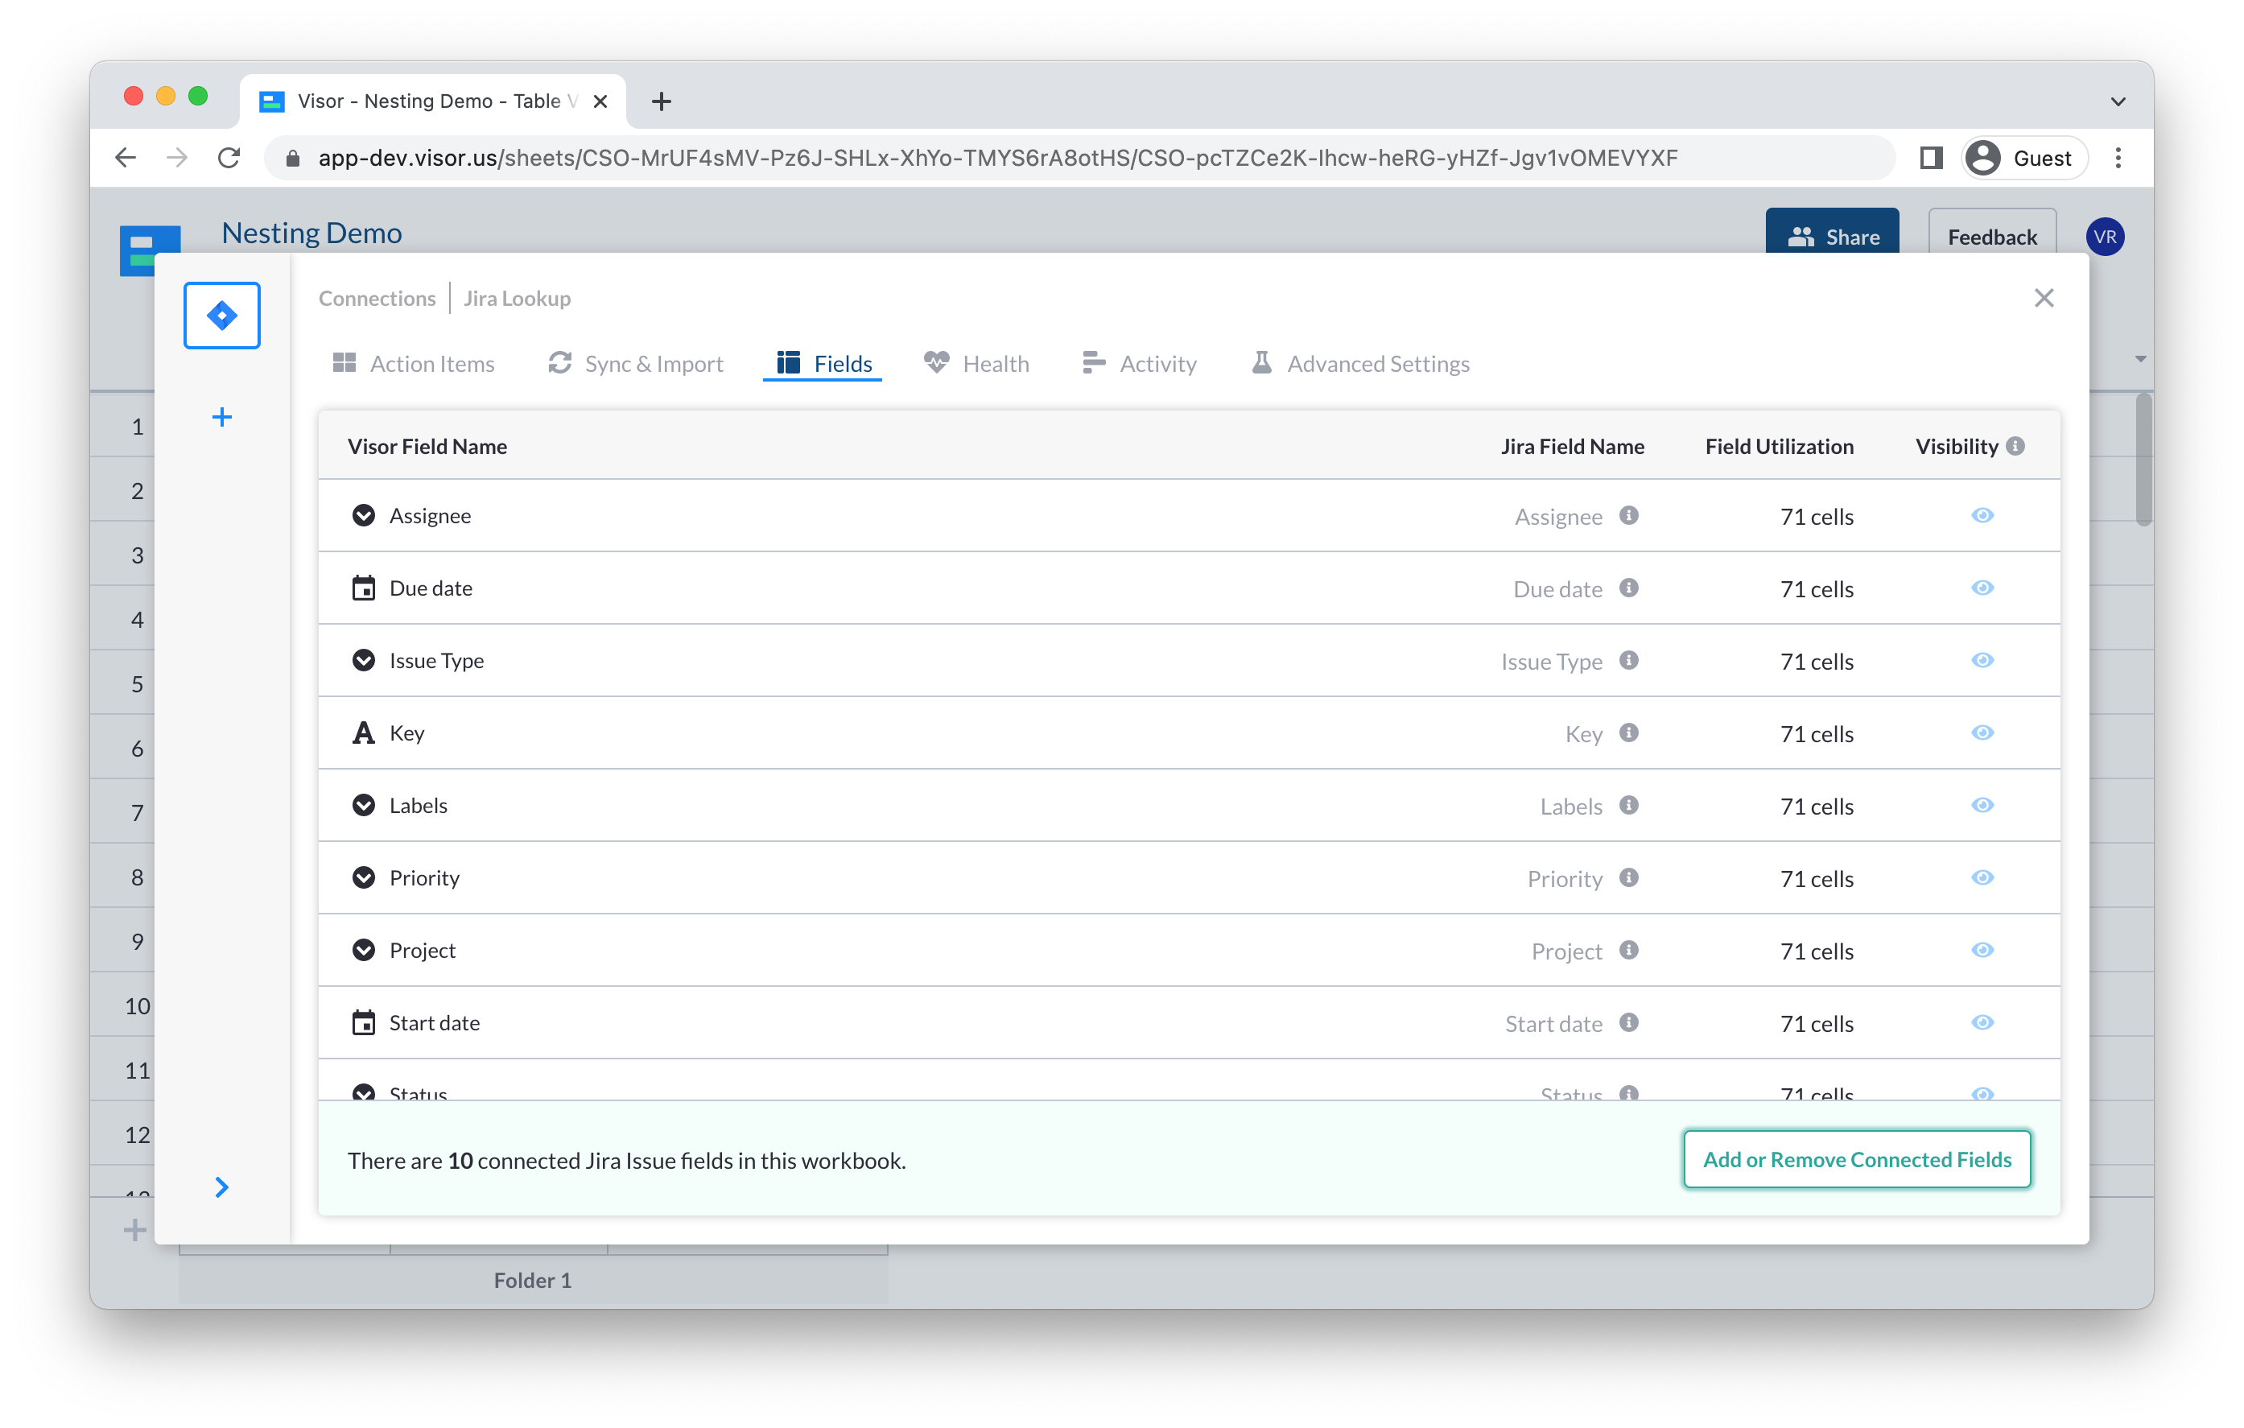Add a new connection with plus icon

coord(222,417)
